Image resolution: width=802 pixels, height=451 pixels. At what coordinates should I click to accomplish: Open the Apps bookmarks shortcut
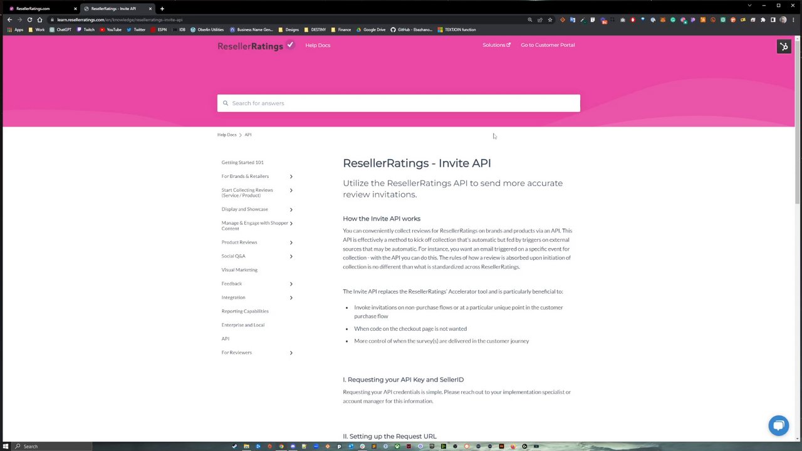pos(16,29)
